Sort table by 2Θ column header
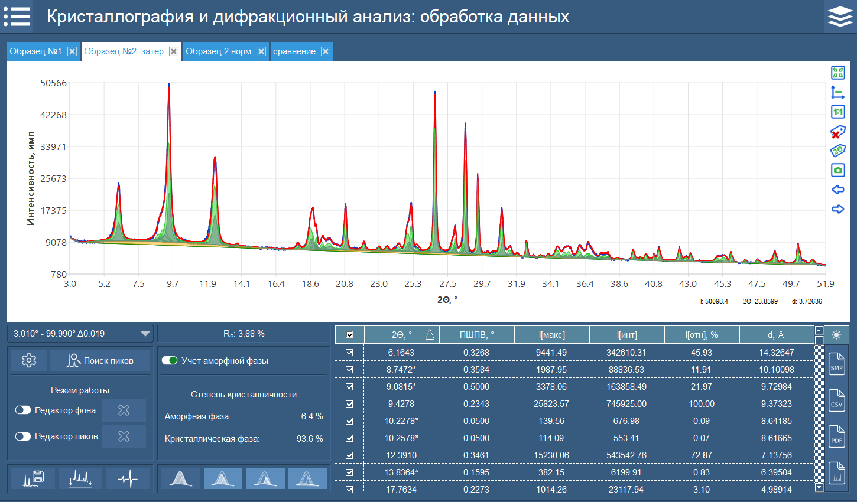The height and width of the screenshot is (502, 857). (402, 335)
